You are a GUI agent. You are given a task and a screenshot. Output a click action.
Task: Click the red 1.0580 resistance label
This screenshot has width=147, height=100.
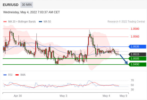pyautogui.click(x=135, y=29)
